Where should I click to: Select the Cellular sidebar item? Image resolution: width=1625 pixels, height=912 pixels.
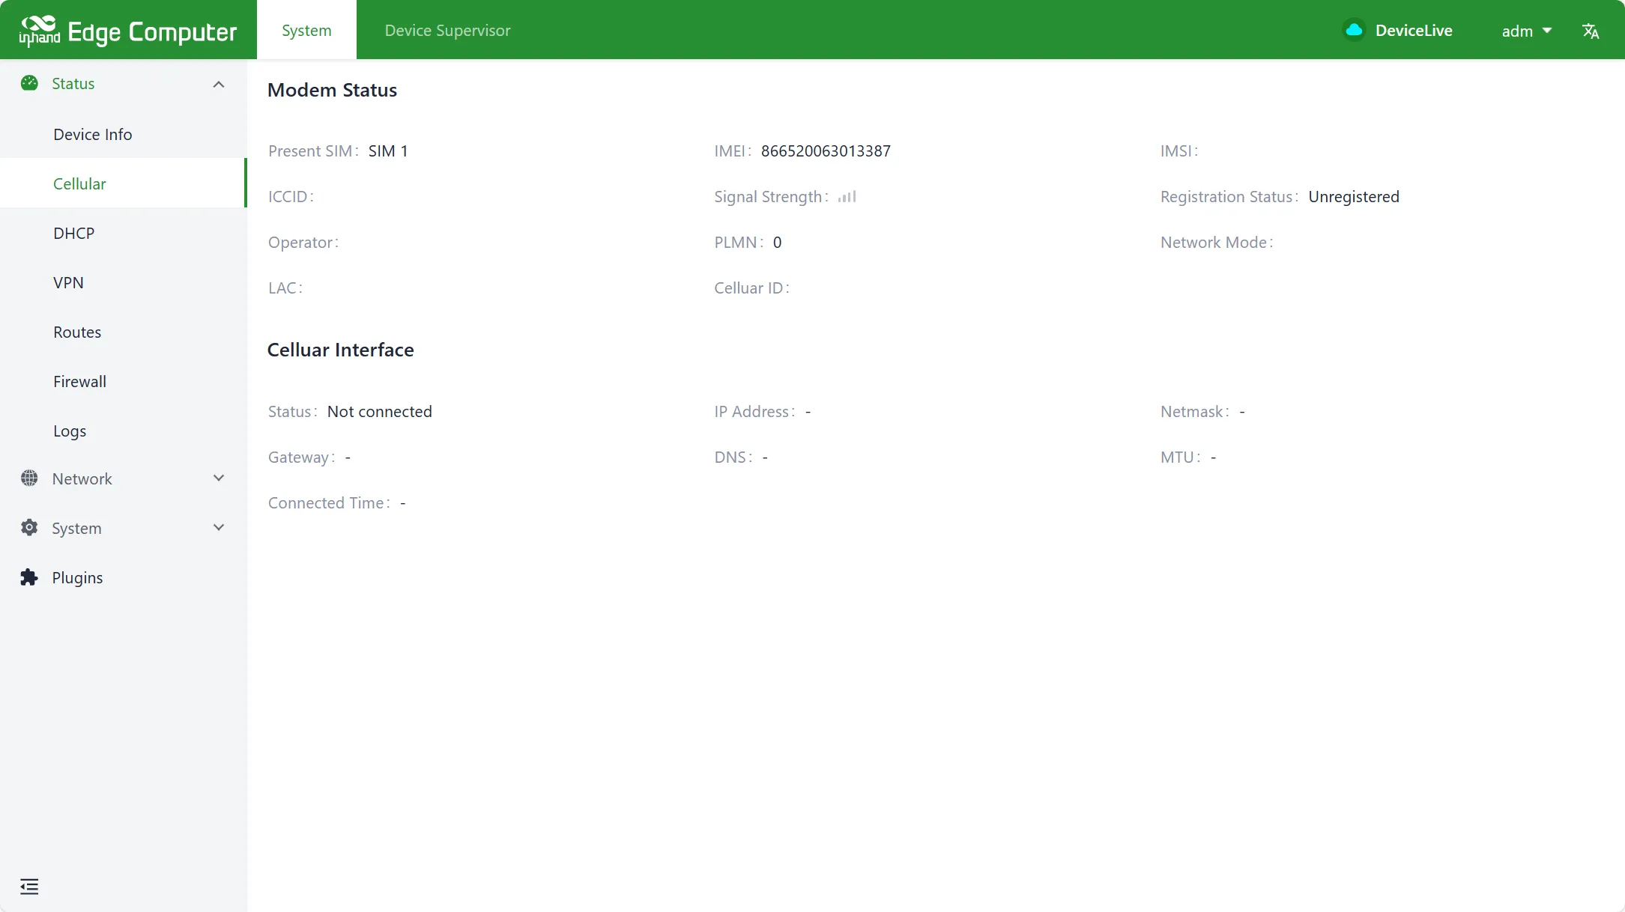click(x=123, y=183)
